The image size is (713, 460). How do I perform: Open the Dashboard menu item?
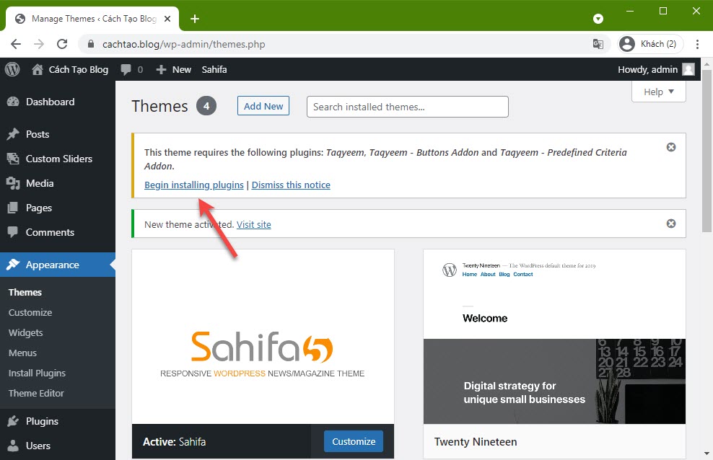58,102
